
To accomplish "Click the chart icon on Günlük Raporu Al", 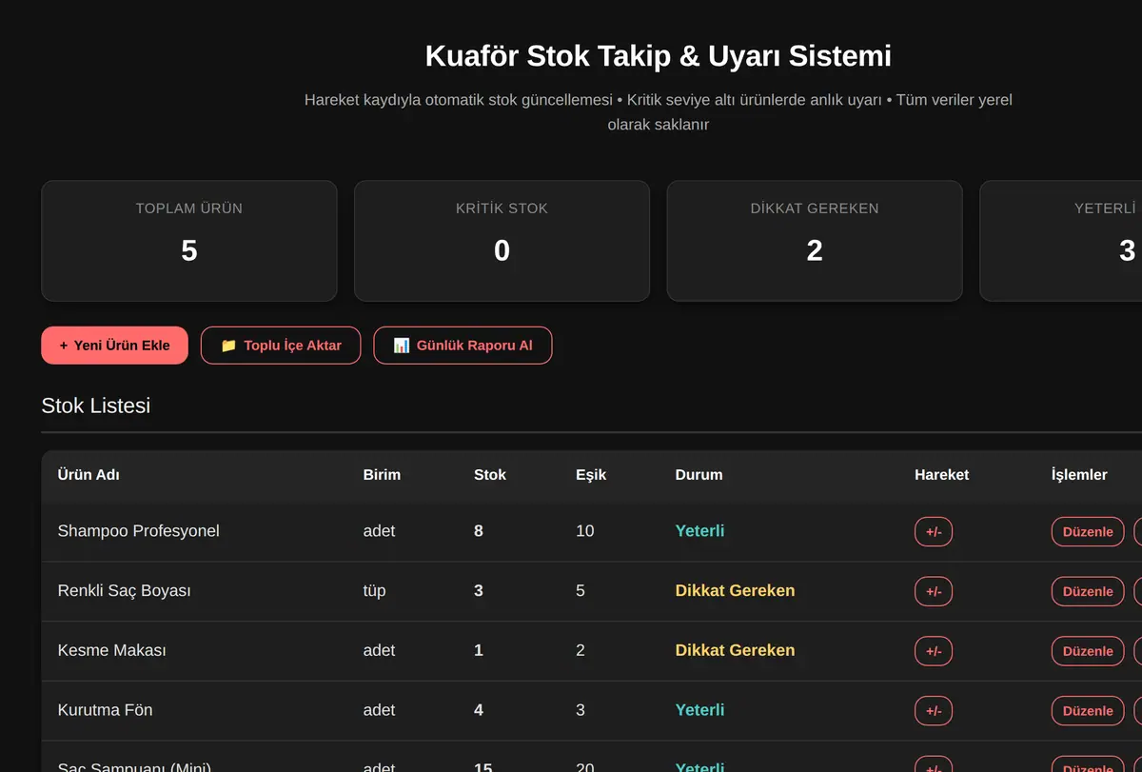I will click(x=402, y=346).
